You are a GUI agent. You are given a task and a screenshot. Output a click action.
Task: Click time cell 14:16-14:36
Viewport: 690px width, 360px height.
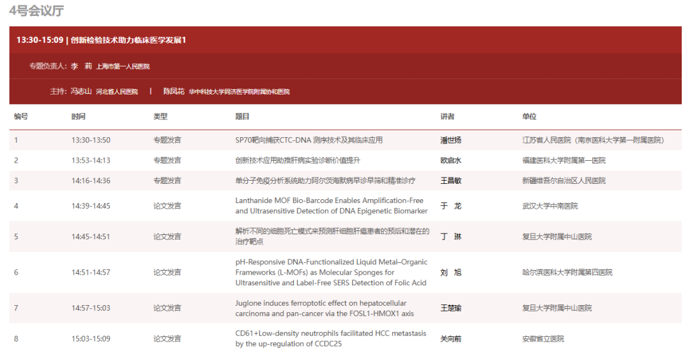(x=91, y=181)
